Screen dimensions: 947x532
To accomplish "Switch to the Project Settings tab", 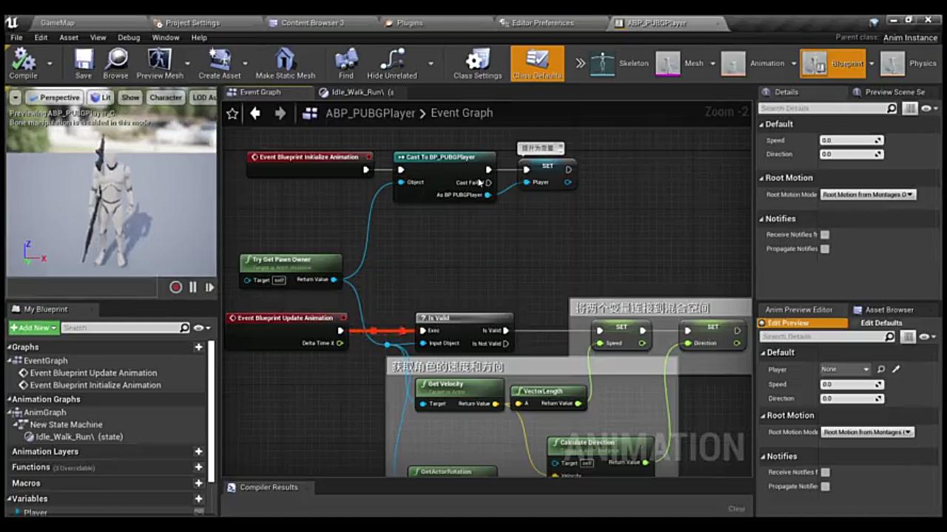I will click(192, 23).
